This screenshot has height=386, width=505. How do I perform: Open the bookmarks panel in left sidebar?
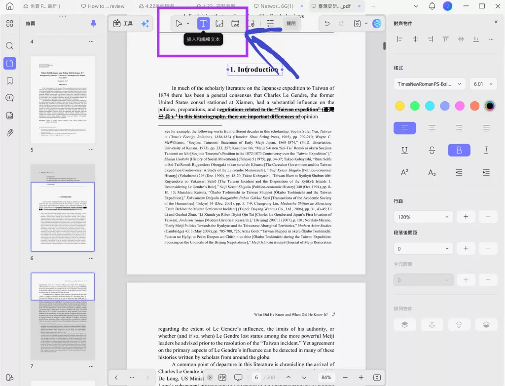click(10, 80)
